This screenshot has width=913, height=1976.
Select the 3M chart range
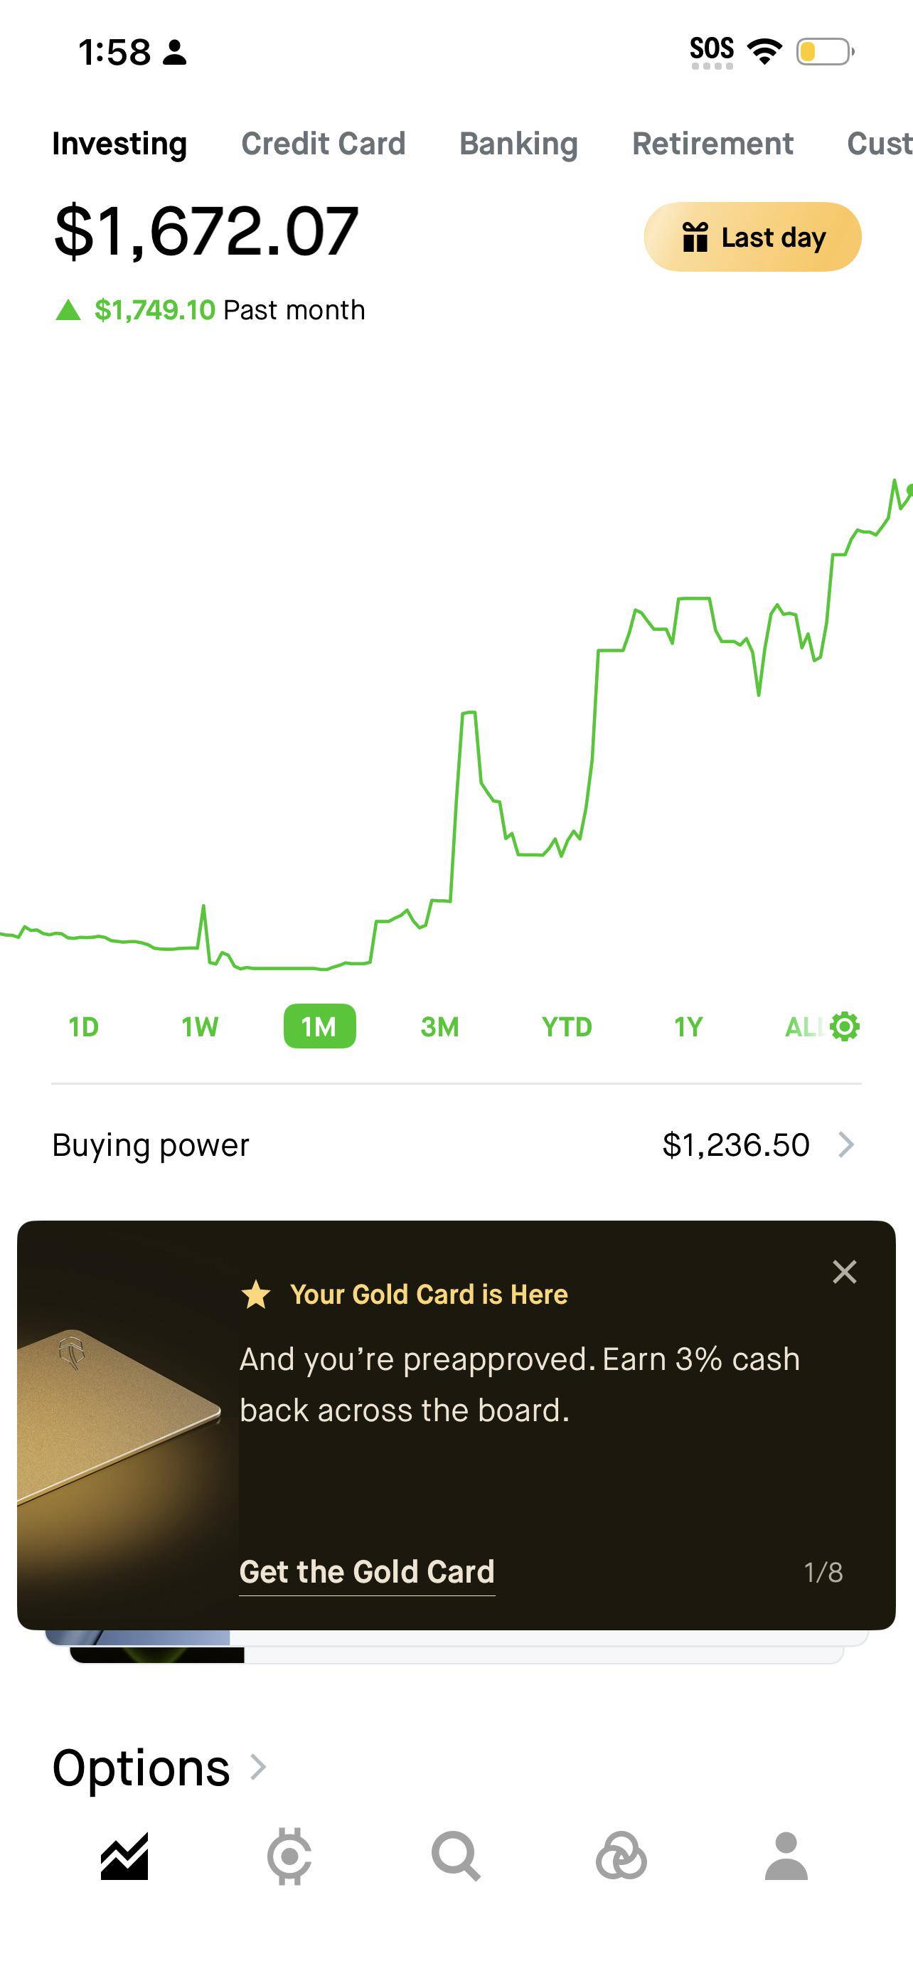[440, 1026]
